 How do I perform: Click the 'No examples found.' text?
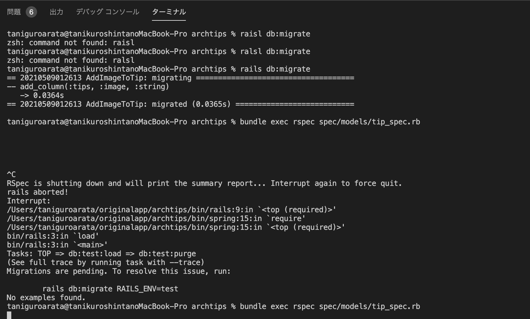point(46,298)
